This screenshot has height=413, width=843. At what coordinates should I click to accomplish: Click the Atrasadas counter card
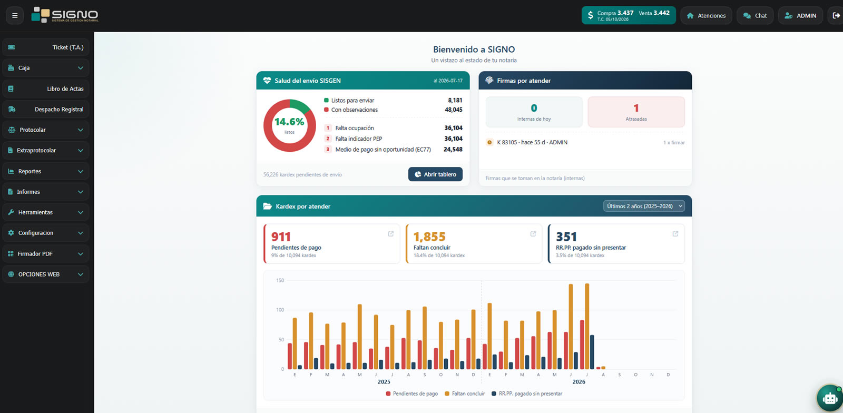pyautogui.click(x=636, y=112)
